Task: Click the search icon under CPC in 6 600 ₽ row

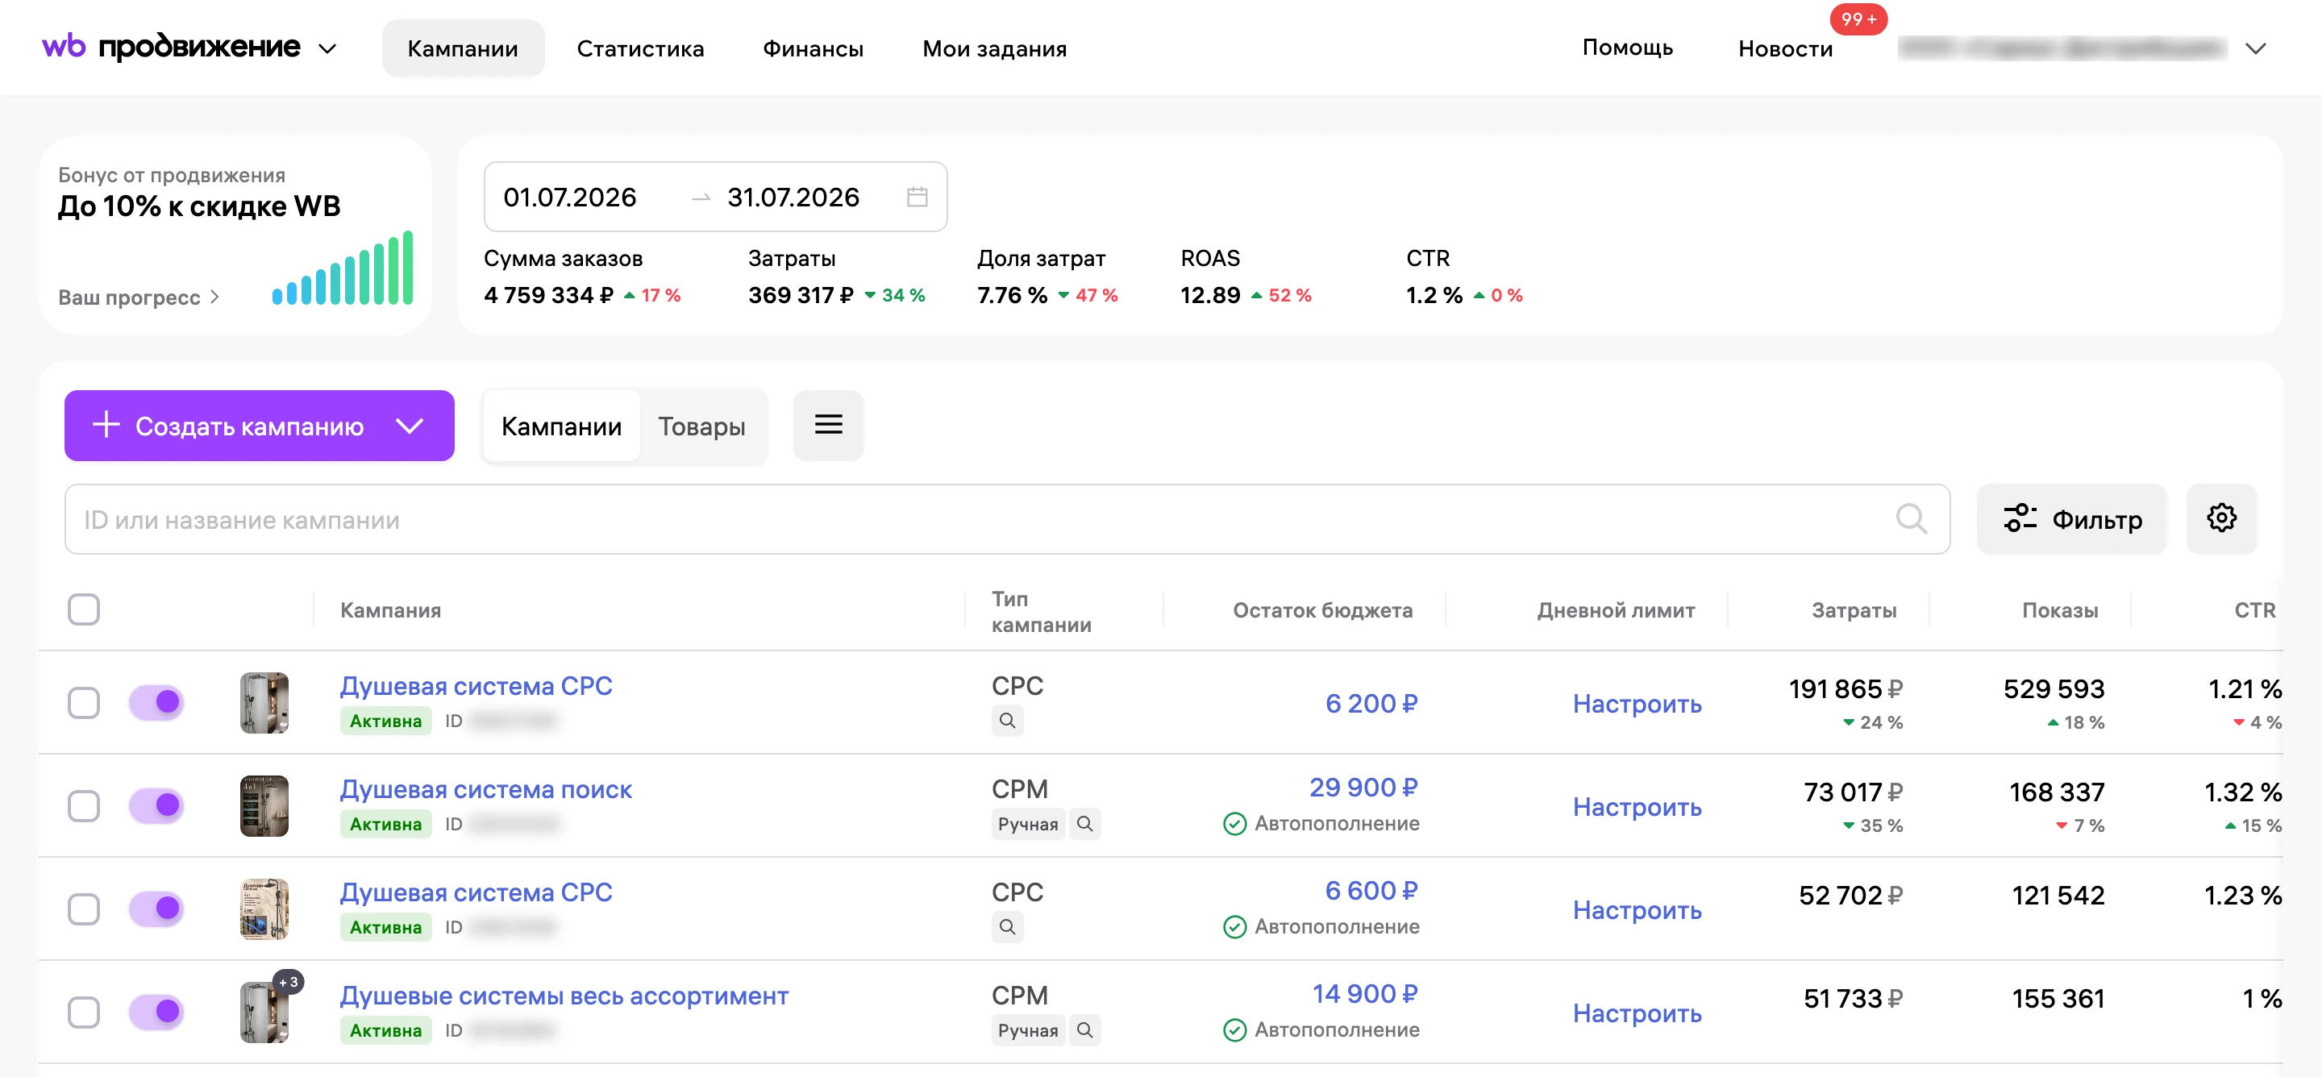Action: click(x=1007, y=927)
